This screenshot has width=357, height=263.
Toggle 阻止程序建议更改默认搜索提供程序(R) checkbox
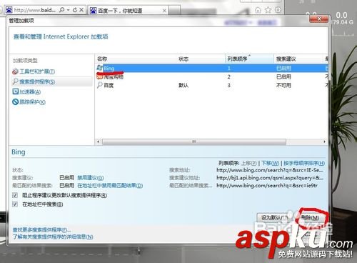(x=15, y=195)
